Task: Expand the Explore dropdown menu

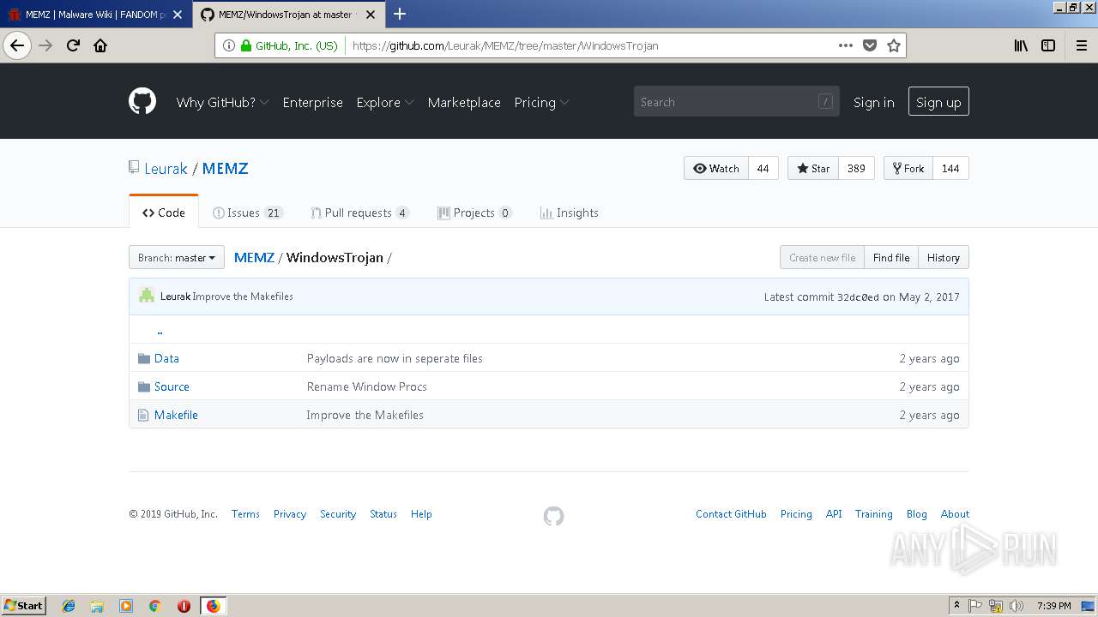Action: [x=384, y=102]
